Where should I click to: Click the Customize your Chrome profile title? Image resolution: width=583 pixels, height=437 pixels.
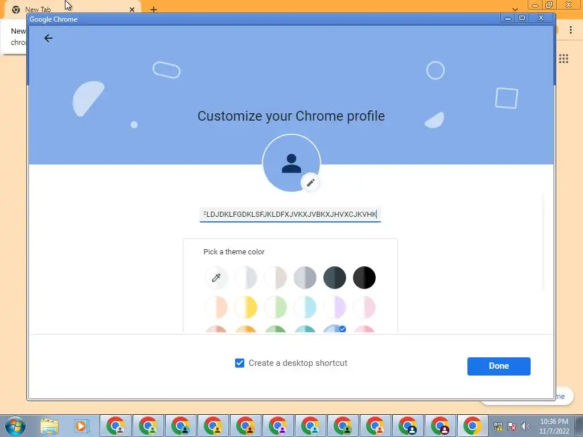pos(291,116)
